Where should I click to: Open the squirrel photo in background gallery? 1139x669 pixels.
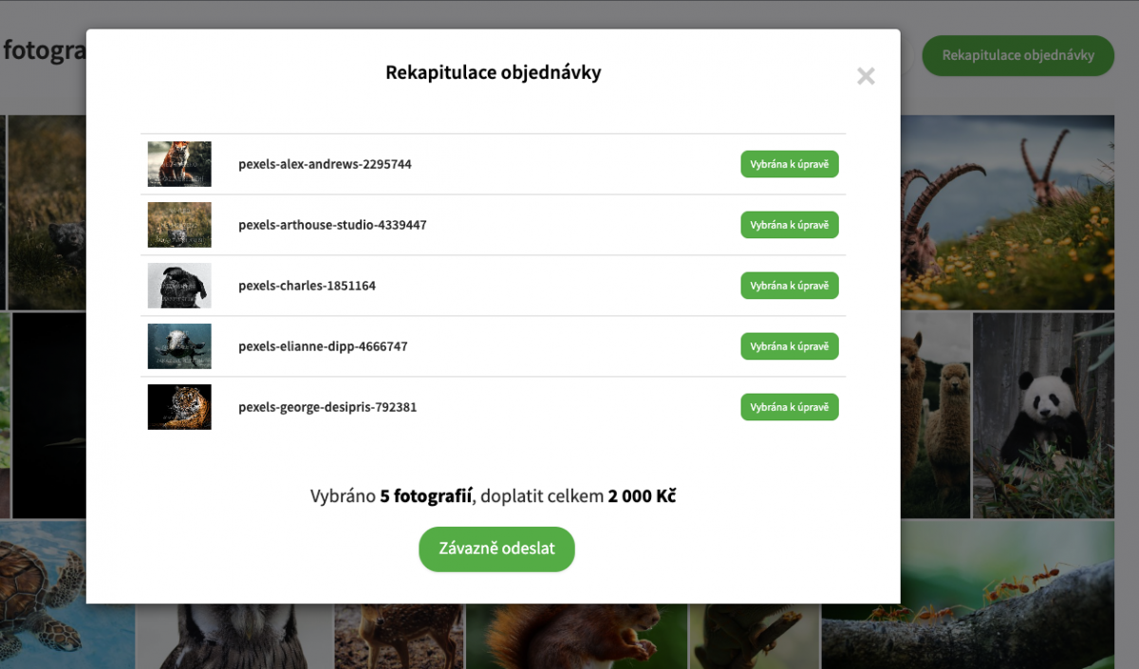pyautogui.click(x=576, y=636)
